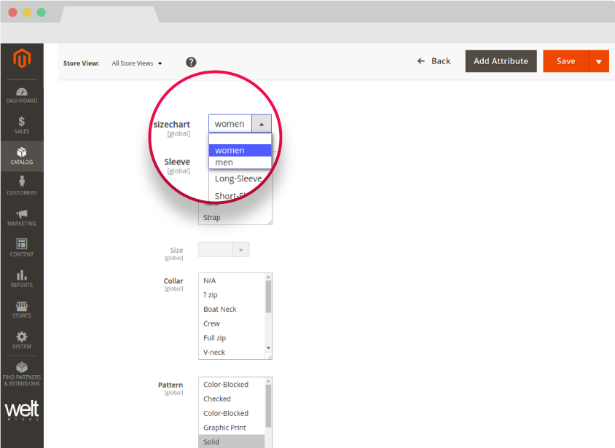
Task: Open the Content section icon
Action: point(21,248)
